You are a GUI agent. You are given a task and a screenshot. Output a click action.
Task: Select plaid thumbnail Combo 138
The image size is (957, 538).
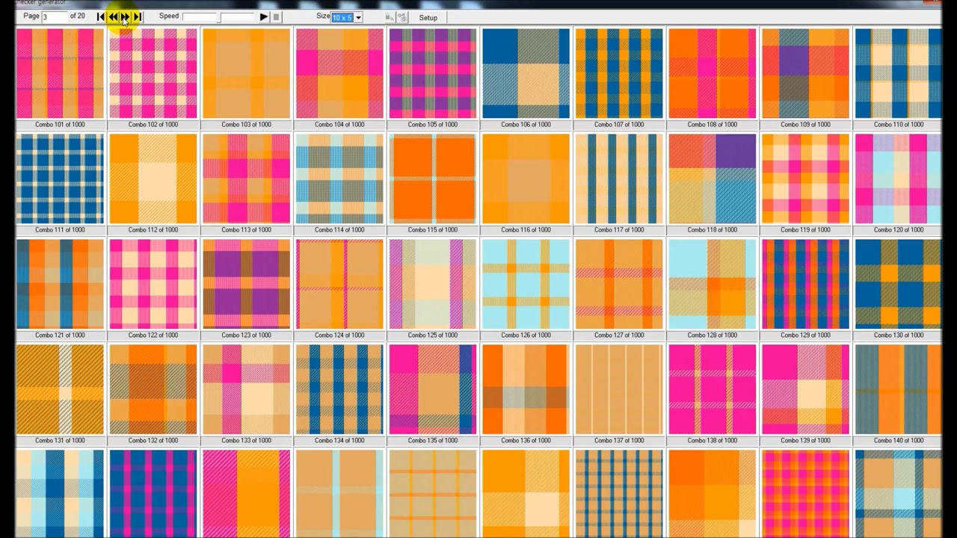pos(712,389)
